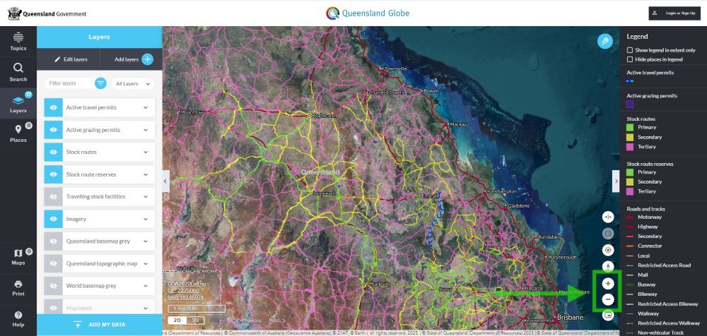
Task: Hide the Stock routes layer
Action: 54,152
